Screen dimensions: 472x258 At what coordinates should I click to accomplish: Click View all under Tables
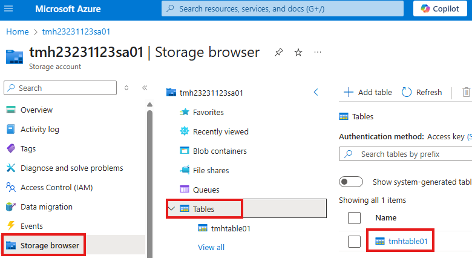click(x=211, y=248)
